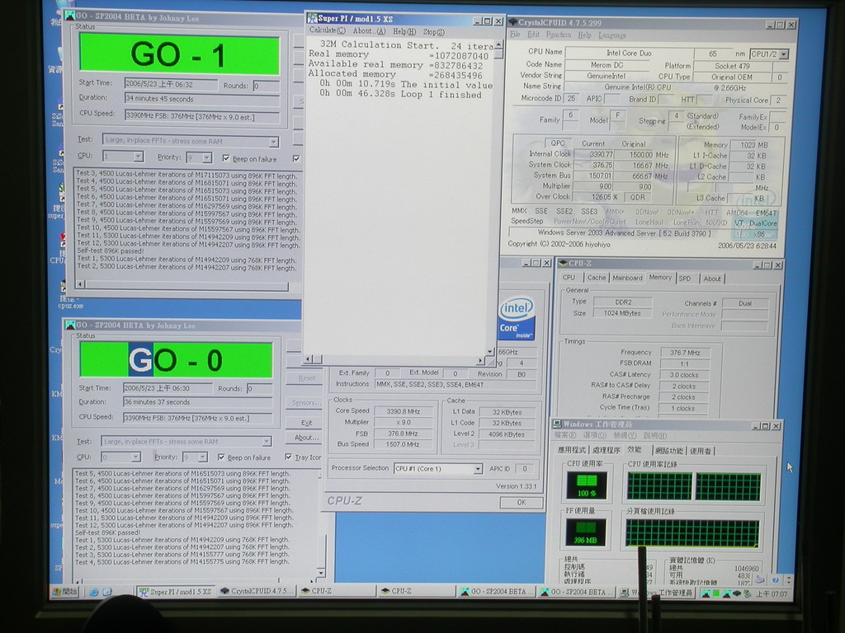Viewport: 845px width, 633px height.
Task: Open the Priority dropdown in GO - 1 window
Action: point(207,157)
